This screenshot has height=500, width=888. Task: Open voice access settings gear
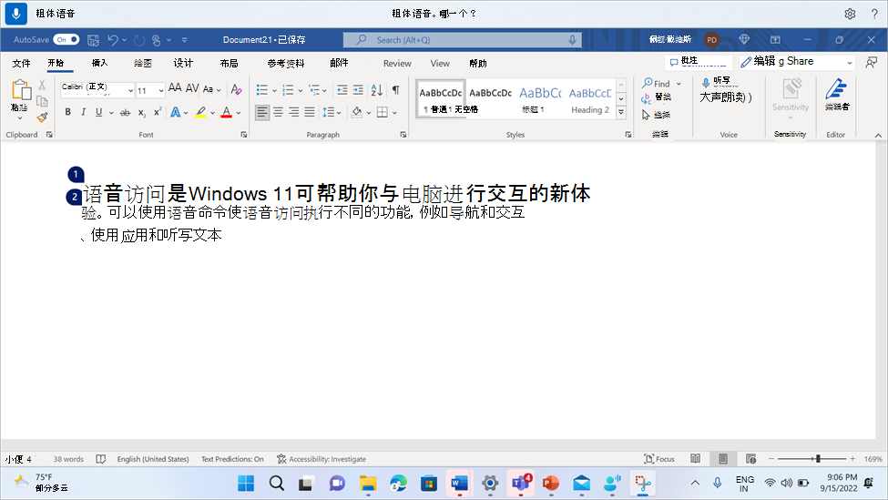[x=850, y=14]
